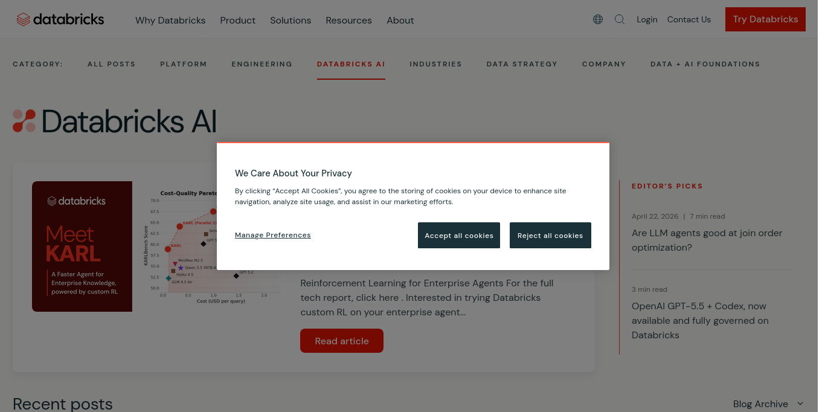825x412 pixels.
Task: Select the Industries category
Action: click(435, 64)
